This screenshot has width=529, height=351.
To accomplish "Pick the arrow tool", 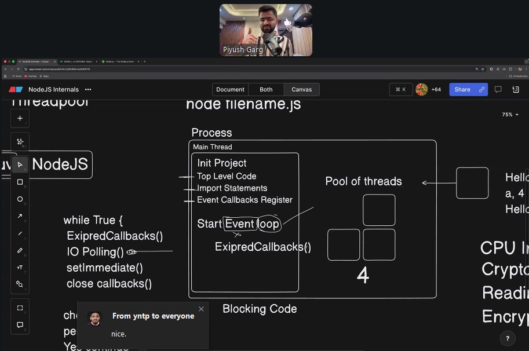I will 20,215.
